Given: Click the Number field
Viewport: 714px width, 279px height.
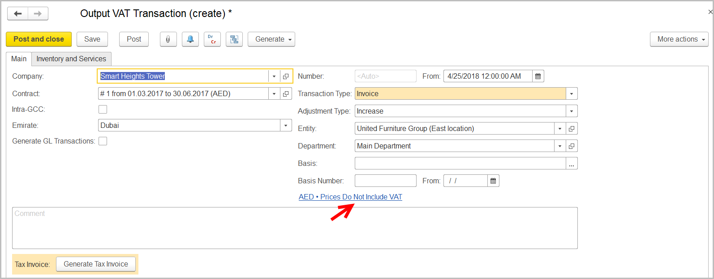Looking at the screenshot, I should click(386, 76).
